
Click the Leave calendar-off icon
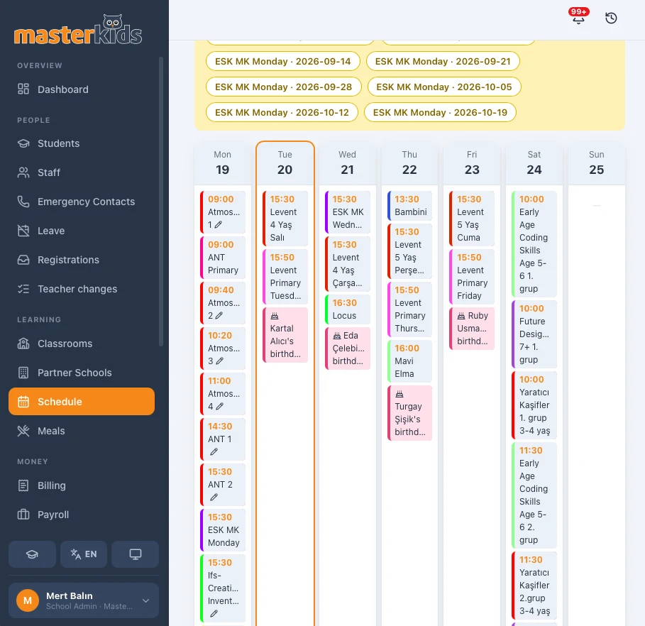(x=23, y=231)
